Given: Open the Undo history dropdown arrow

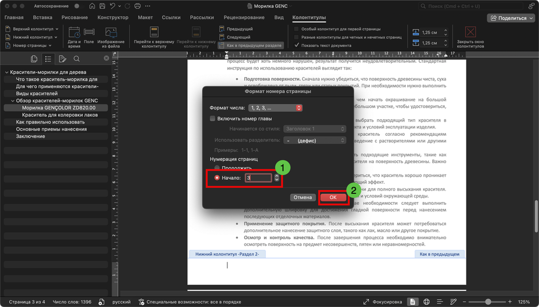Looking at the screenshot, I should 119,6.
